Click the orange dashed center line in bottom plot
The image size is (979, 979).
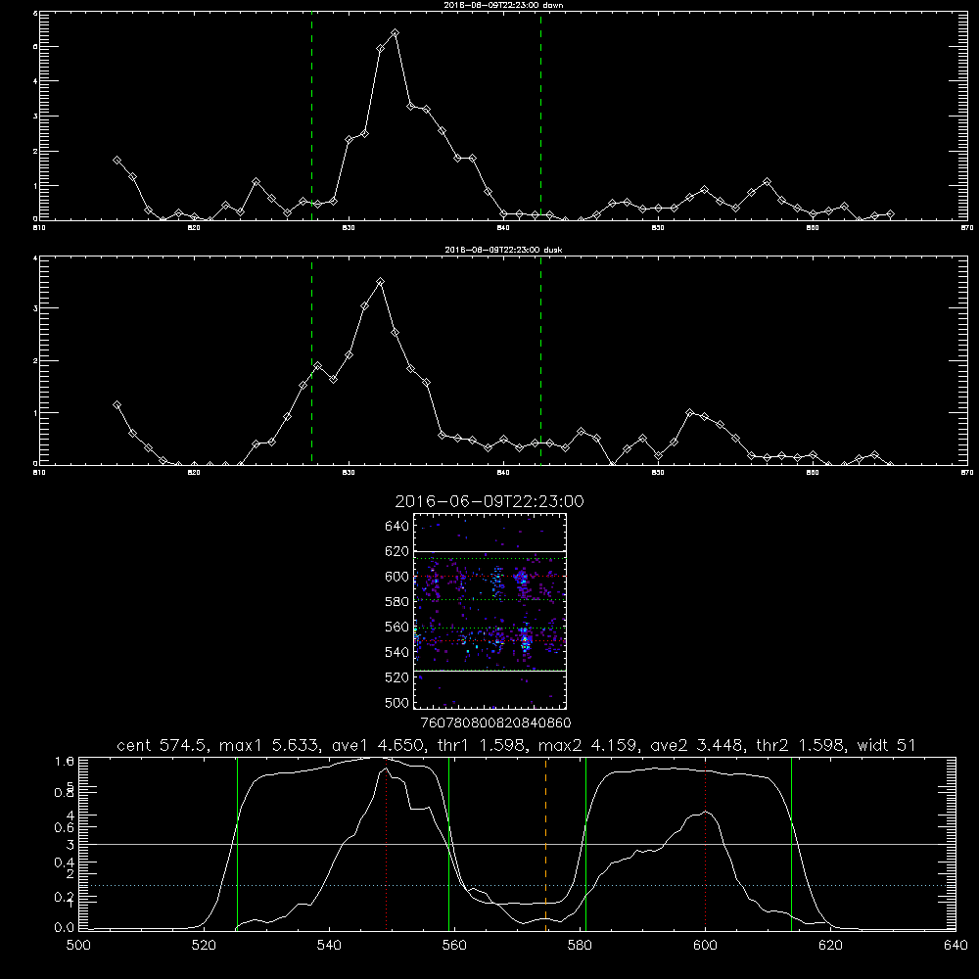(x=545, y=844)
